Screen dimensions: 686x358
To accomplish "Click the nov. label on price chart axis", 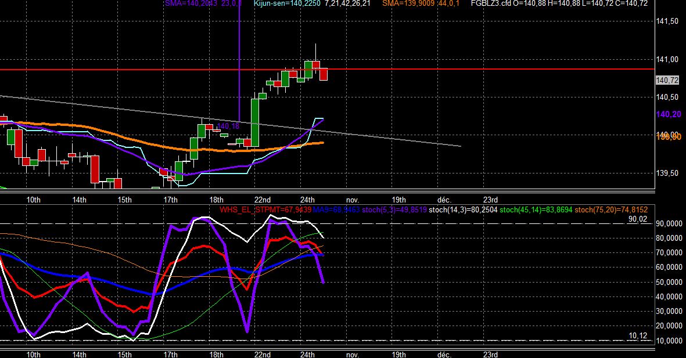I will coord(353,200).
